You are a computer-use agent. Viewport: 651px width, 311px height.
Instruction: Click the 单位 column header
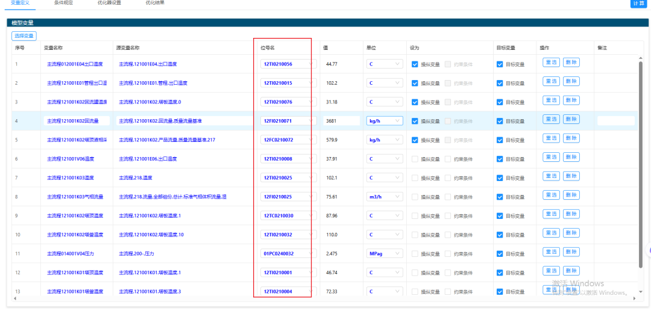(x=371, y=48)
